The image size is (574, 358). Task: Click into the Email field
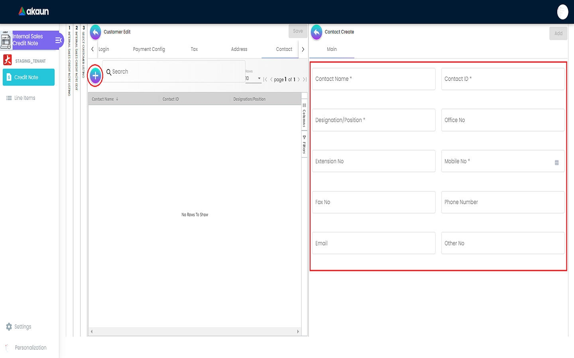point(373,243)
